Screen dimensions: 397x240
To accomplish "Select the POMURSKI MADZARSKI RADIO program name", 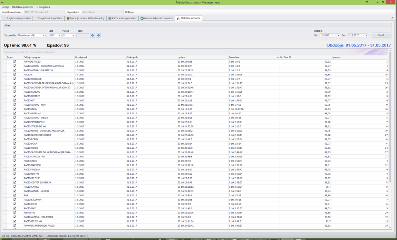I will [x=39, y=226].
